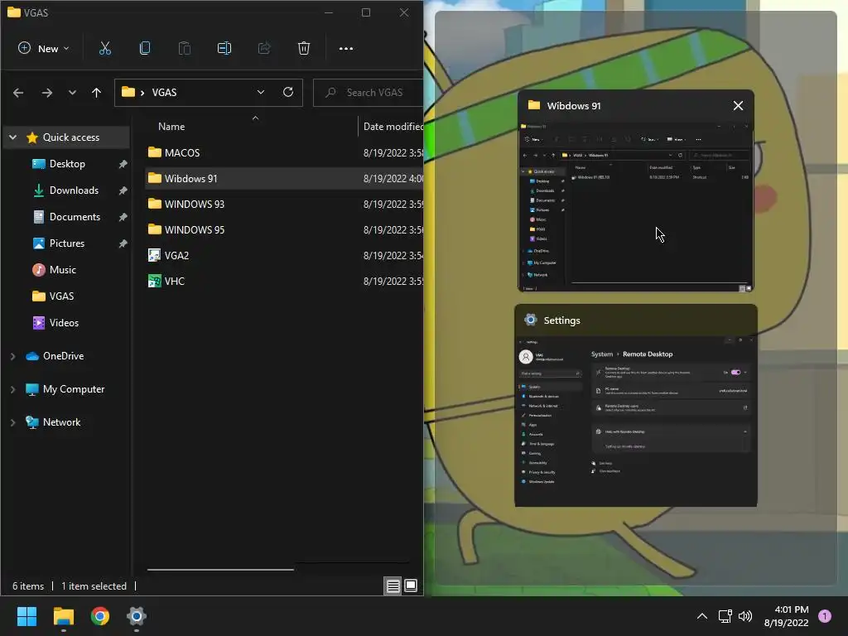The height and width of the screenshot is (636, 848).
Task: Expand the Network tree node
Action: tap(13, 422)
